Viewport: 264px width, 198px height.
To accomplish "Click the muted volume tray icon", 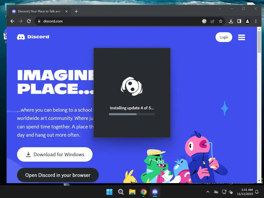I will tap(231, 192).
